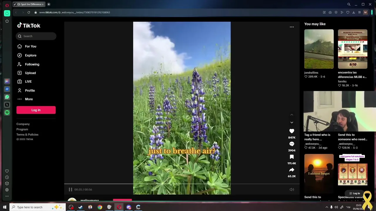Open 'Send this to someone who need' 128.1K video

[x=352, y=137]
